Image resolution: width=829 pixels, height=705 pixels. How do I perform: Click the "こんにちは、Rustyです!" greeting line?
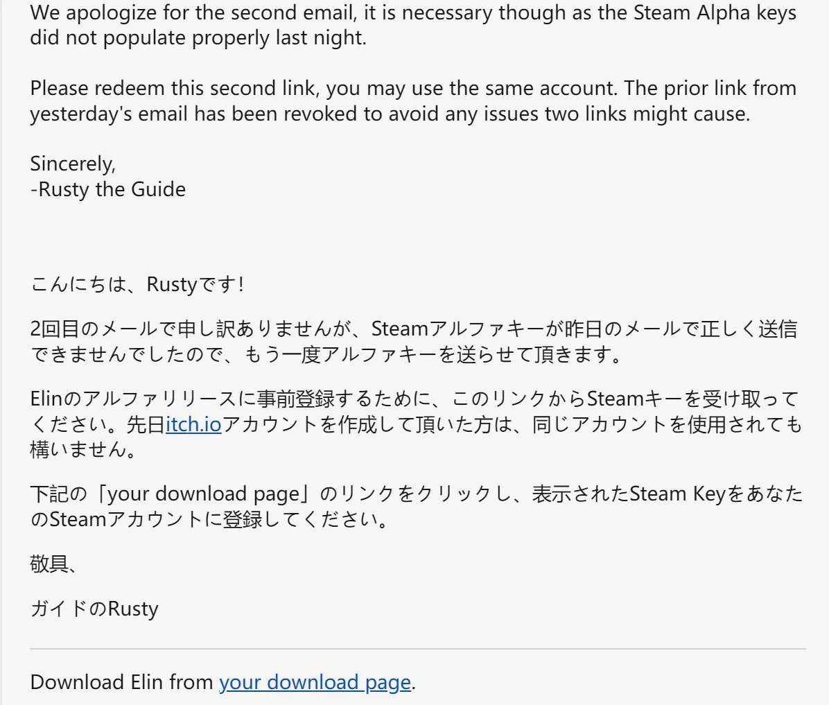(137, 284)
